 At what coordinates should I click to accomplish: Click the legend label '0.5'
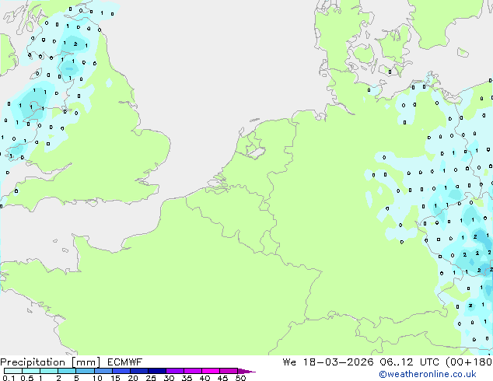(26, 378)
